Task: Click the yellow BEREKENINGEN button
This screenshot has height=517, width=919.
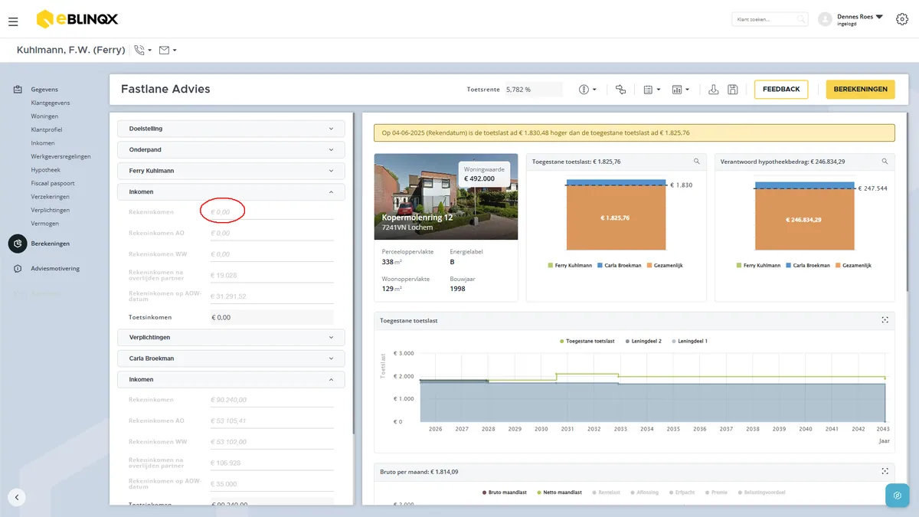Action: tap(860, 89)
